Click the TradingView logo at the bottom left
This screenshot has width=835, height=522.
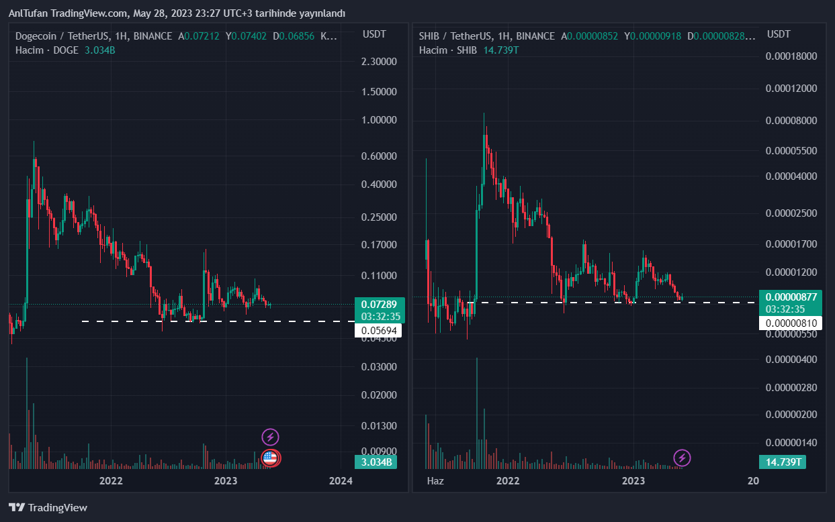[48, 508]
